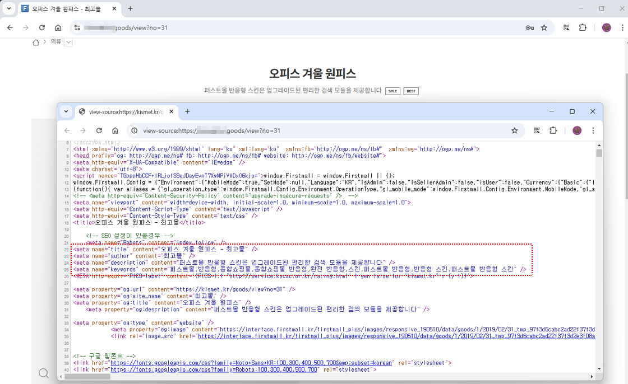Image resolution: width=628 pixels, height=384 pixels.
Task: Open a new tab in the view-source window
Action: click(188, 111)
